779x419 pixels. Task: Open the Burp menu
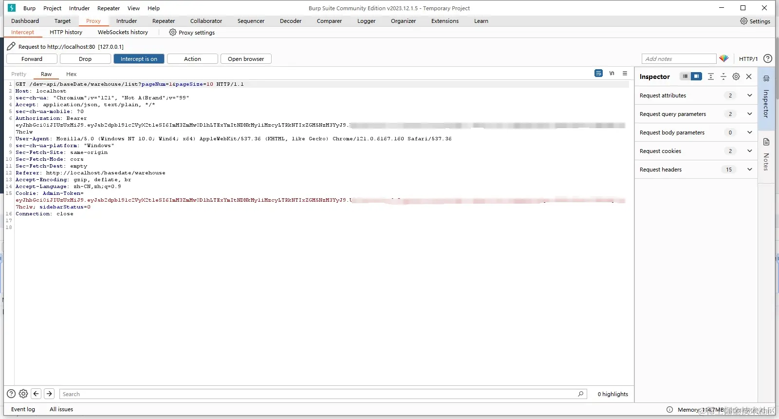tap(29, 8)
